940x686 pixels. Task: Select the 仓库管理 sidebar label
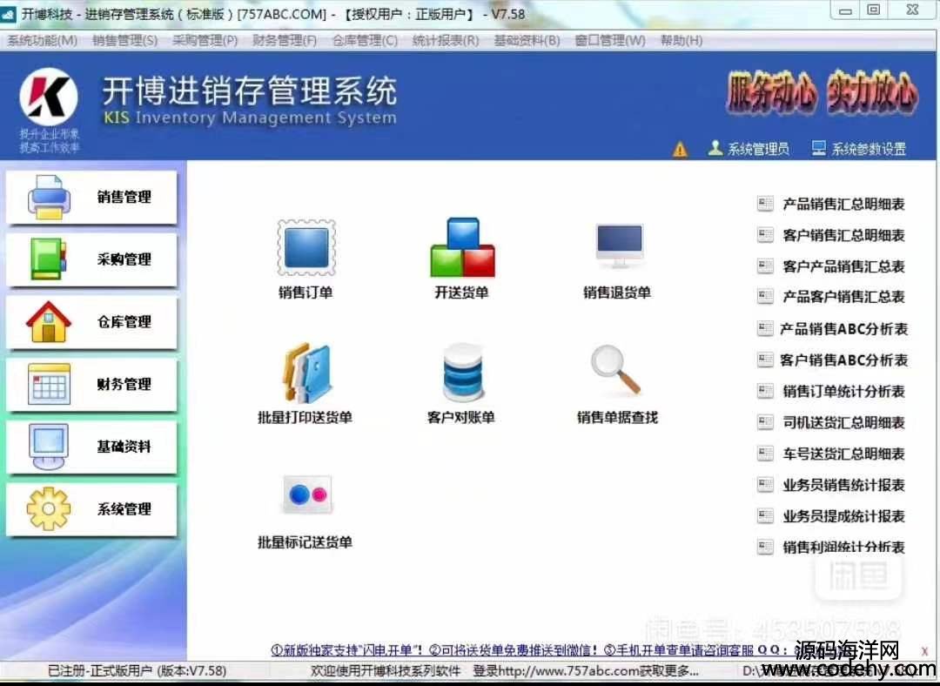coord(124,321)
